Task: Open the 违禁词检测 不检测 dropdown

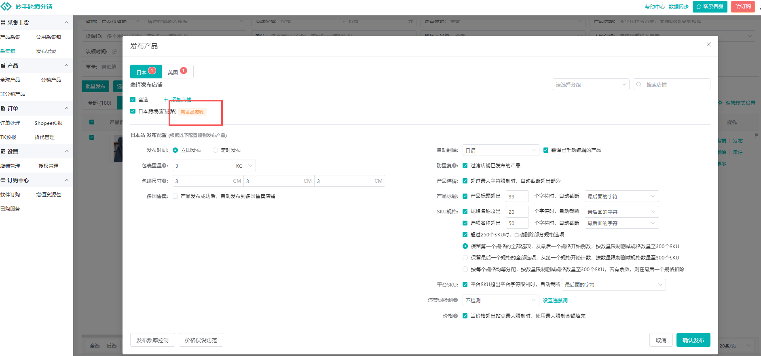Action: (501, 300)
